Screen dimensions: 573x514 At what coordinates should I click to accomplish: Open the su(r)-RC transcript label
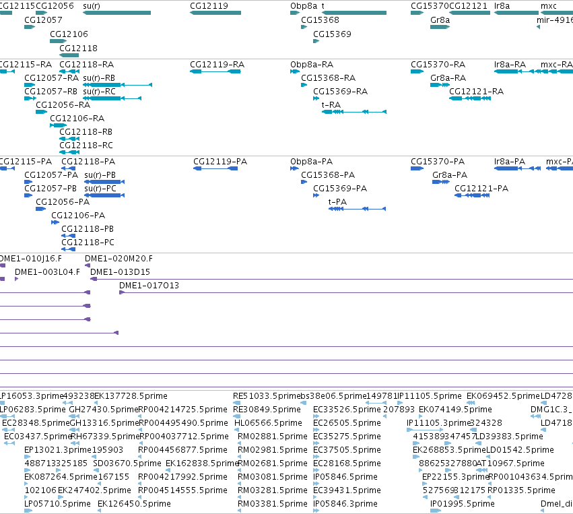[99, 92]
